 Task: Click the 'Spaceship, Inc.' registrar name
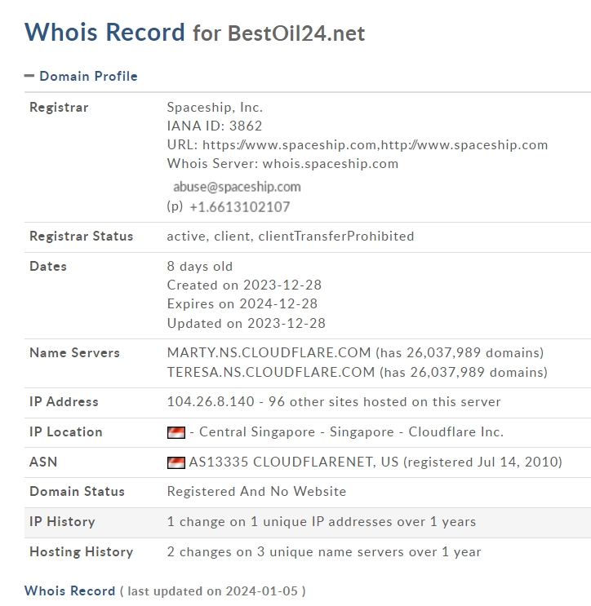(x=215, y=108)
